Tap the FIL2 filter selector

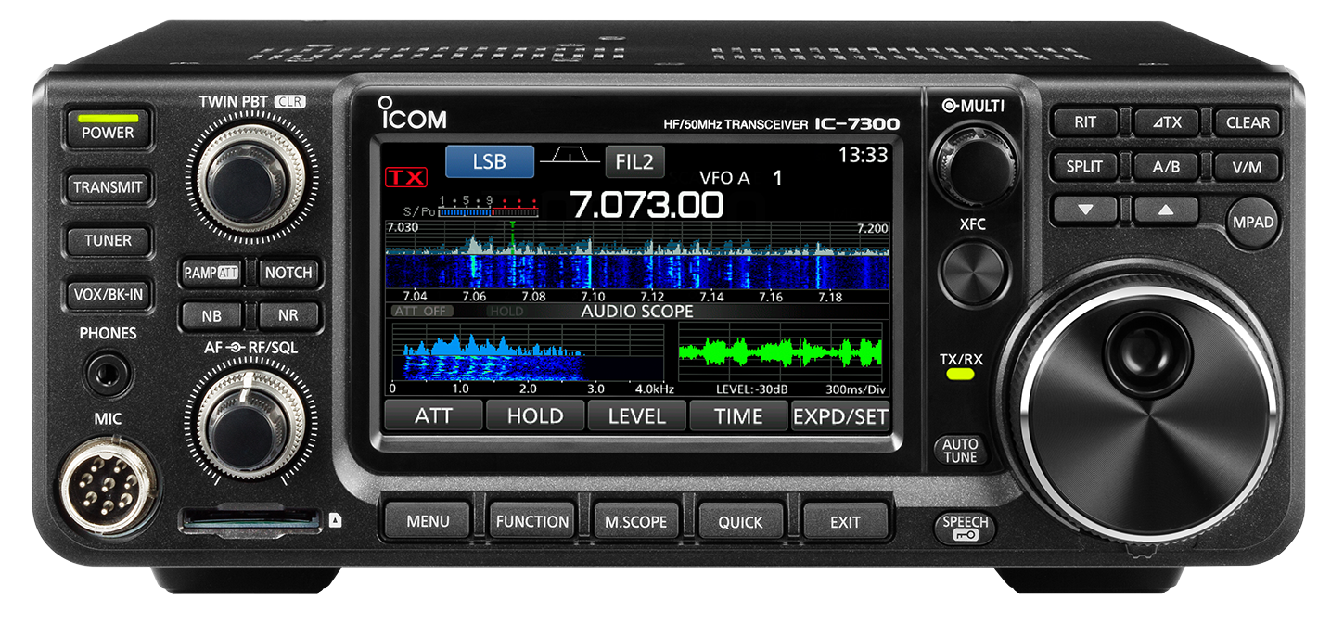click(634, 162)
